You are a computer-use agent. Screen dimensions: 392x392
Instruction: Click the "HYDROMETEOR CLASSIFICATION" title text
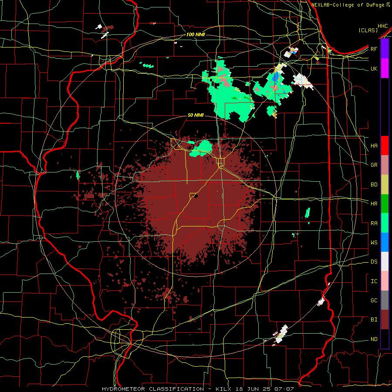coord(153,389)
